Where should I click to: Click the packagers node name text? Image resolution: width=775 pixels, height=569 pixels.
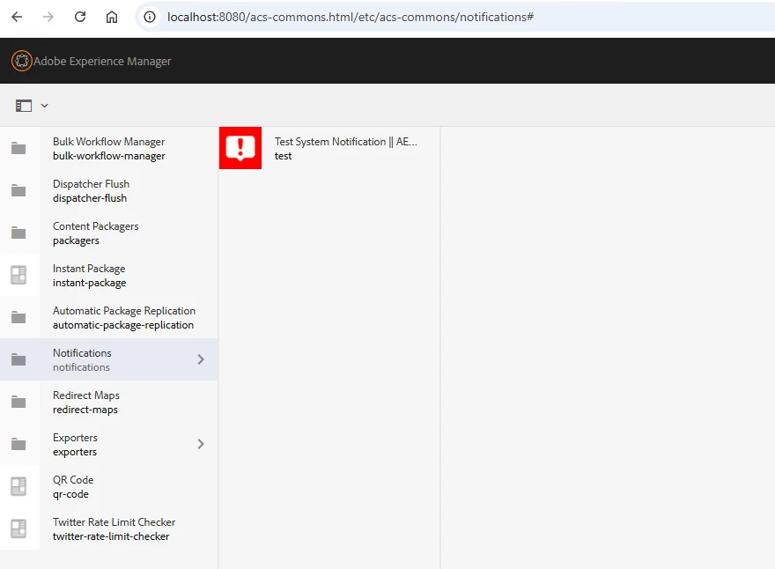coord(76,240)
